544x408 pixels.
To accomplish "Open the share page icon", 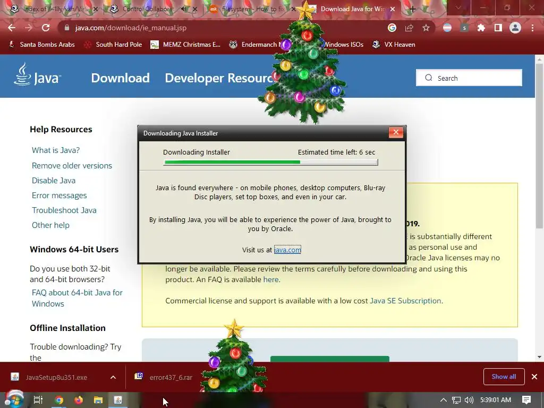I will (409, 28).
